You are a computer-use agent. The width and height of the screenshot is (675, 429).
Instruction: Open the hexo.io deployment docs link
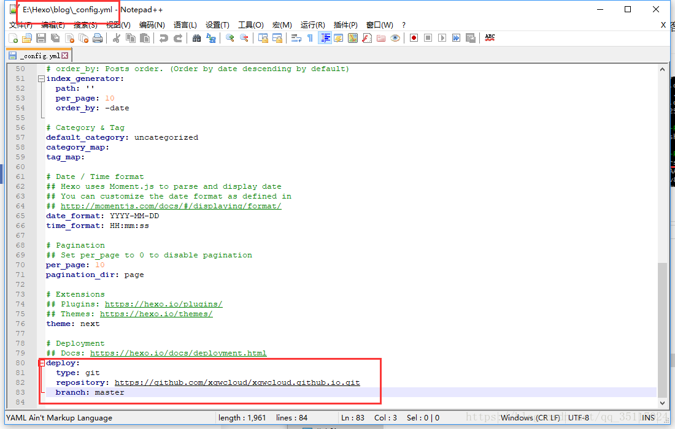[178, 354]
